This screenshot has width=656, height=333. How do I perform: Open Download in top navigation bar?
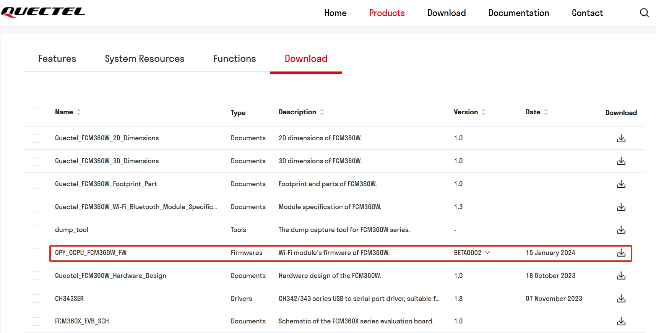(447, 13)
